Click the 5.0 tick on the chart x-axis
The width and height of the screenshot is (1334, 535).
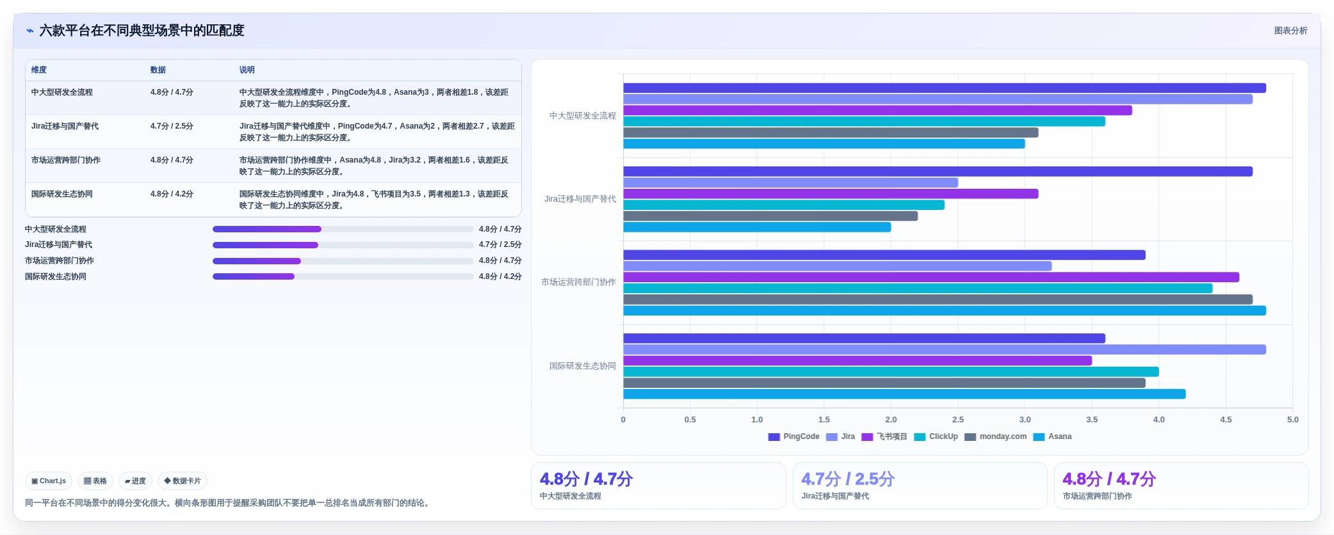point(1293,420)
